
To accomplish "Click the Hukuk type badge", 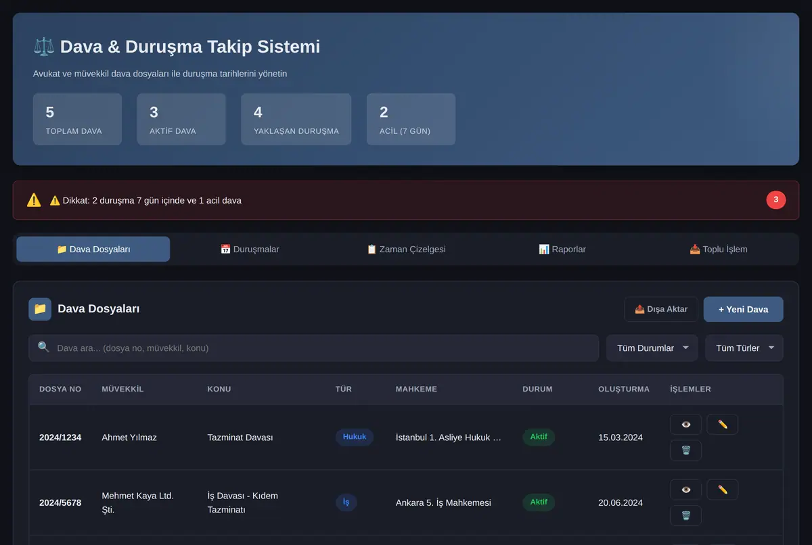I will point(355,437).
